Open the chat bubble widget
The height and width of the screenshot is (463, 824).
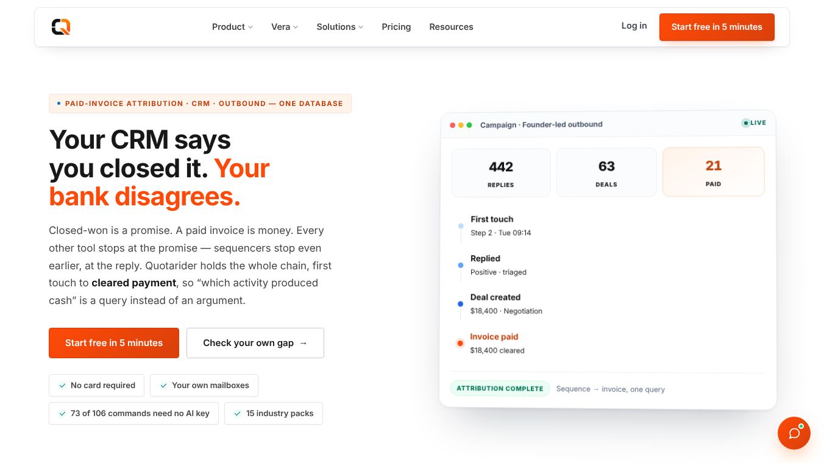point(794,433)
